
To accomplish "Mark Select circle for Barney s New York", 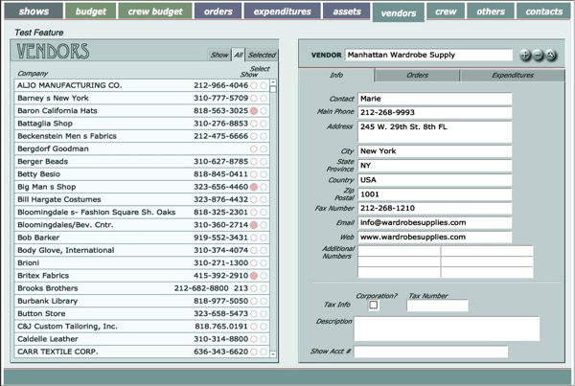I will click(x=264, y=99).
